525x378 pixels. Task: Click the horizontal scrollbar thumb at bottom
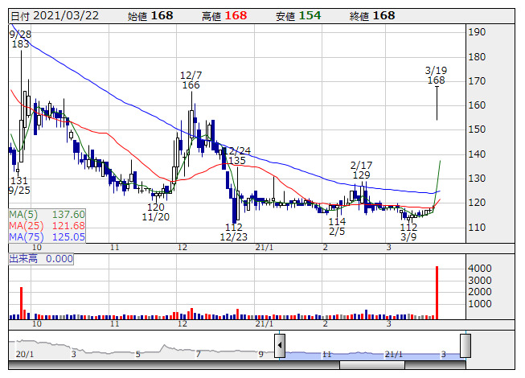click(372, 365)
